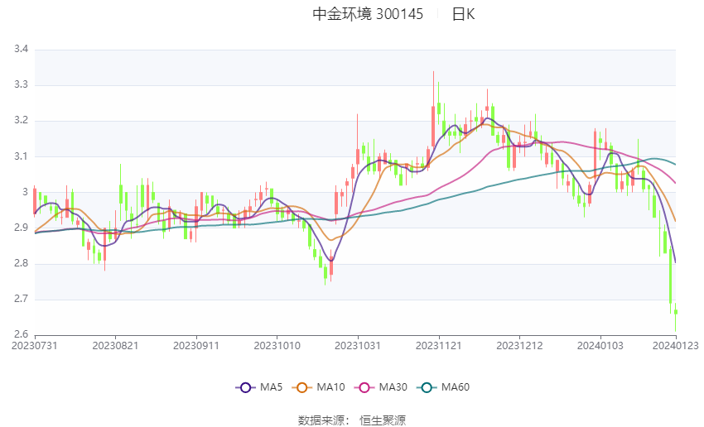704x427 pixels.
Task: Select the 日K period label
Action: 463,14
